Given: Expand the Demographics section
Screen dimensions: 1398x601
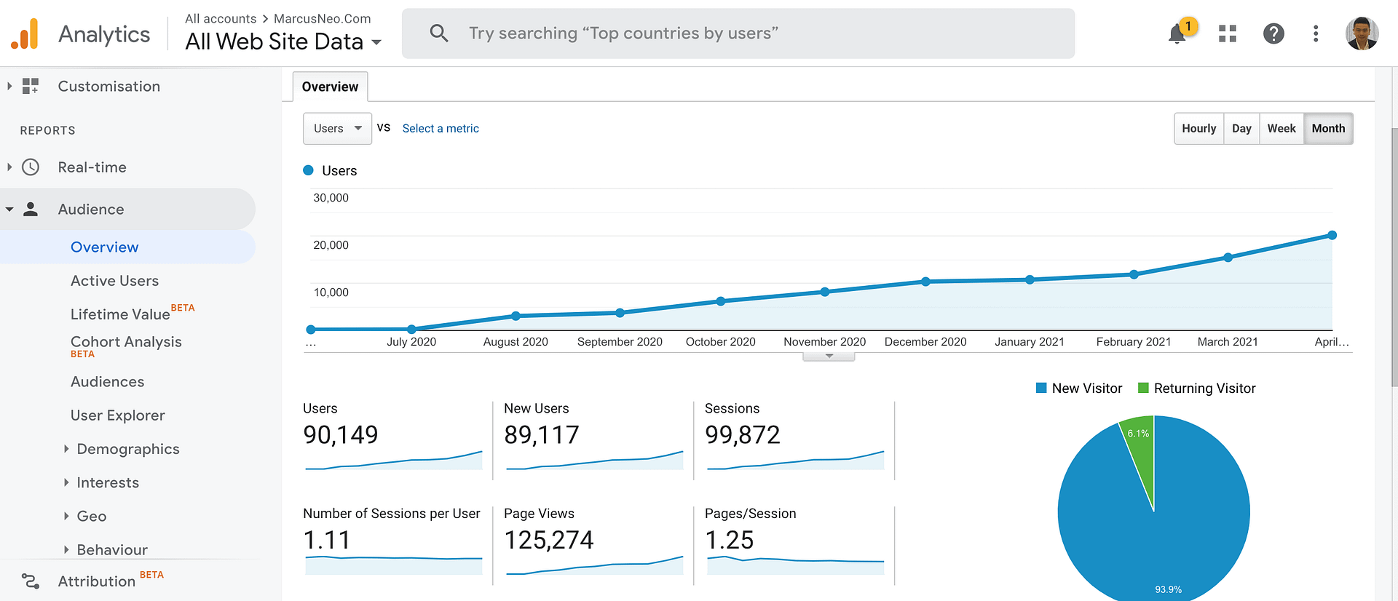Looking at the screenshot, I should coord(127,449).
